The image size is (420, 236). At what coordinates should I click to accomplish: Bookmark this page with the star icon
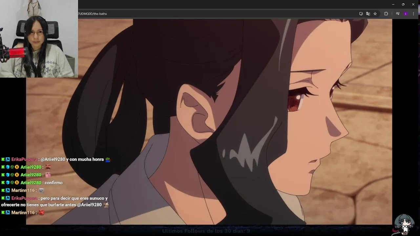coord(375,14)
